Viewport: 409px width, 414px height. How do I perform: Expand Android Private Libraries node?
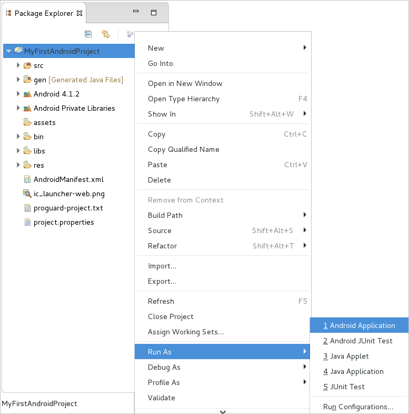18,108
